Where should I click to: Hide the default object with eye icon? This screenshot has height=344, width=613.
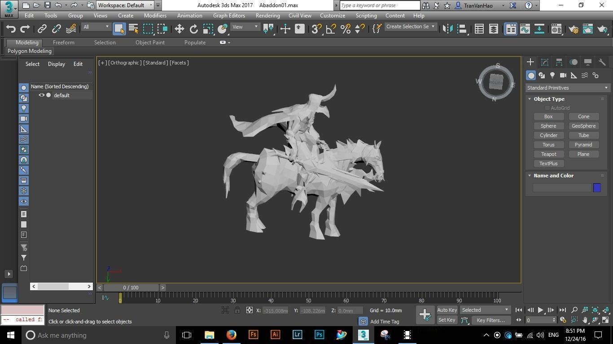point(41,95)
